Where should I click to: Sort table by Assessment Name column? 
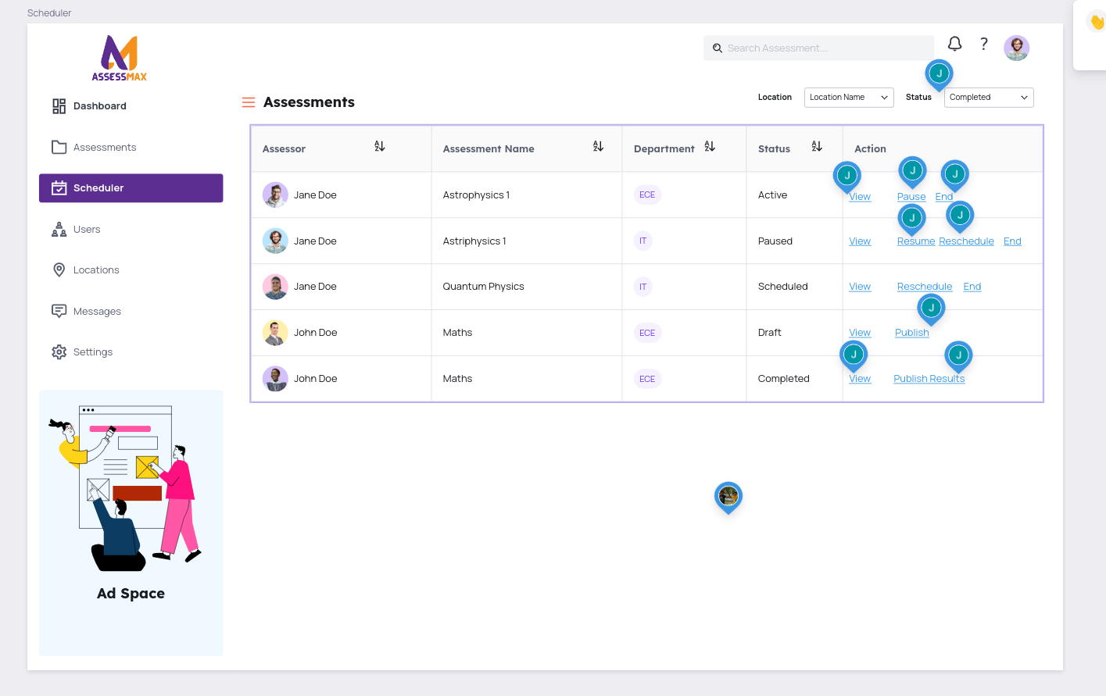click(598, 147)
